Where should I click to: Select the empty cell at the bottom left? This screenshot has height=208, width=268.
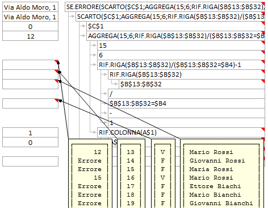pyautogui.click(x=30, y=161)
